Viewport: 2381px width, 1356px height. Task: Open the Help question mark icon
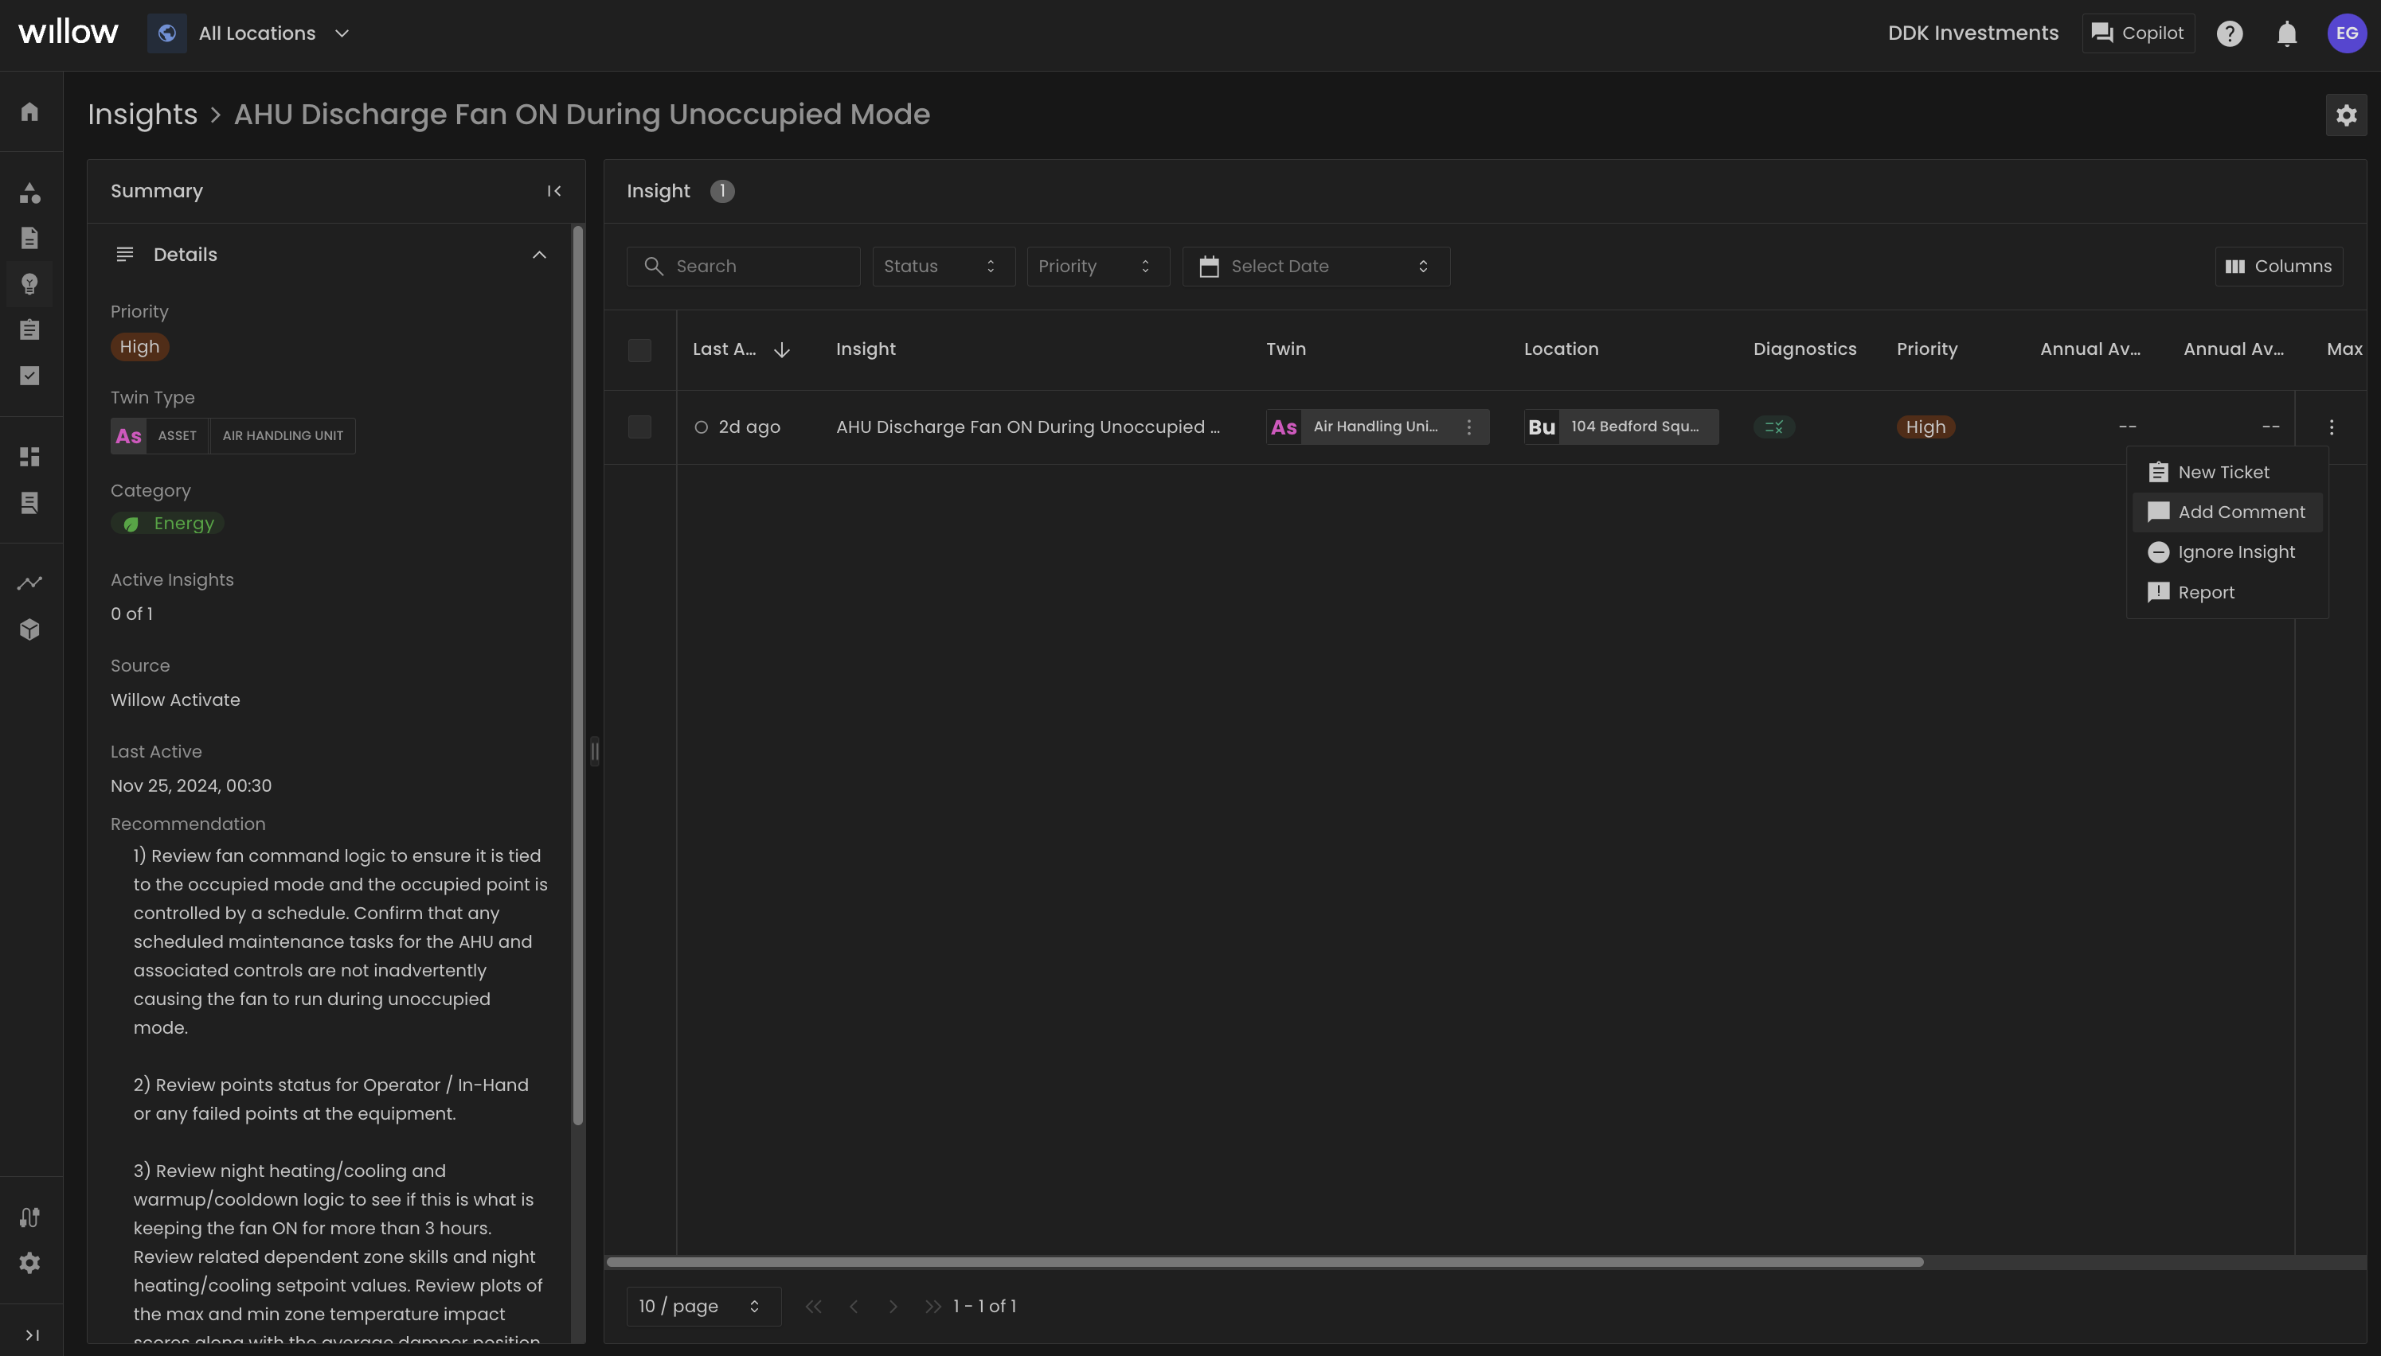click(x=2229, y=33)
